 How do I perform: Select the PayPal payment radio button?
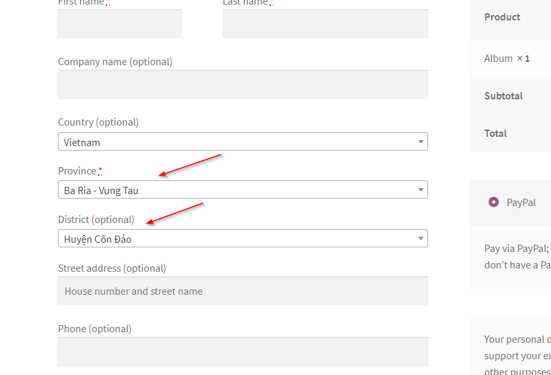click(494, 202)
